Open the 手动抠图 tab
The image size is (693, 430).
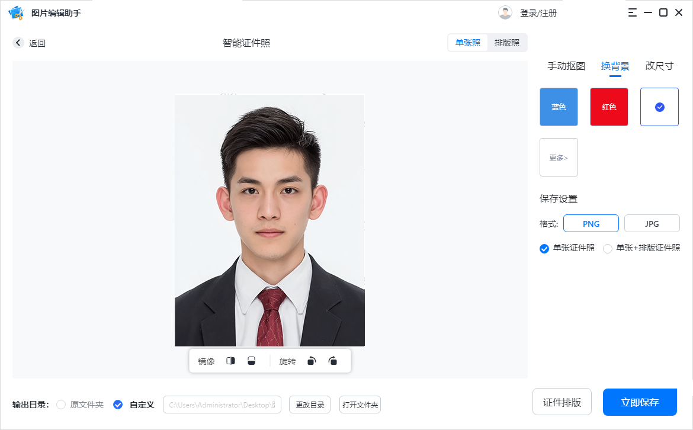click(x=566, y=66)
